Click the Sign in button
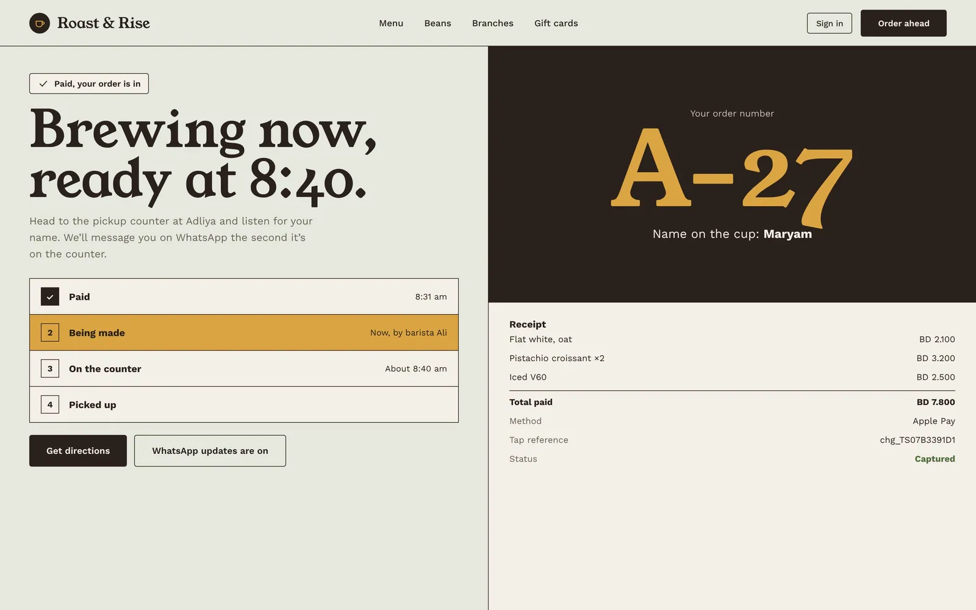This screenshot has height=610, width=976. pyautogui.click(x=830, y=23)
